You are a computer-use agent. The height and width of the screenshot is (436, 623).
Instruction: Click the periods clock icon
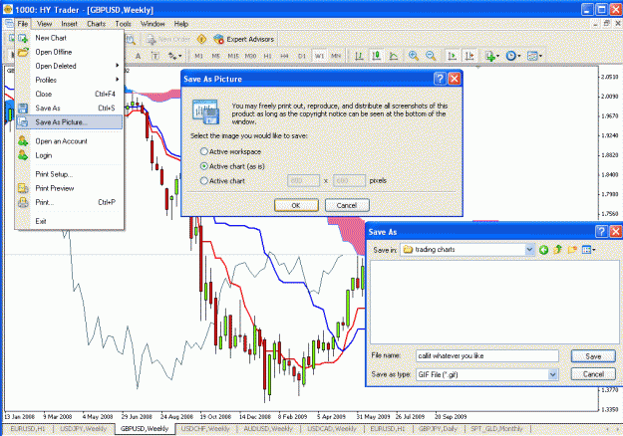tap(510, 56)
